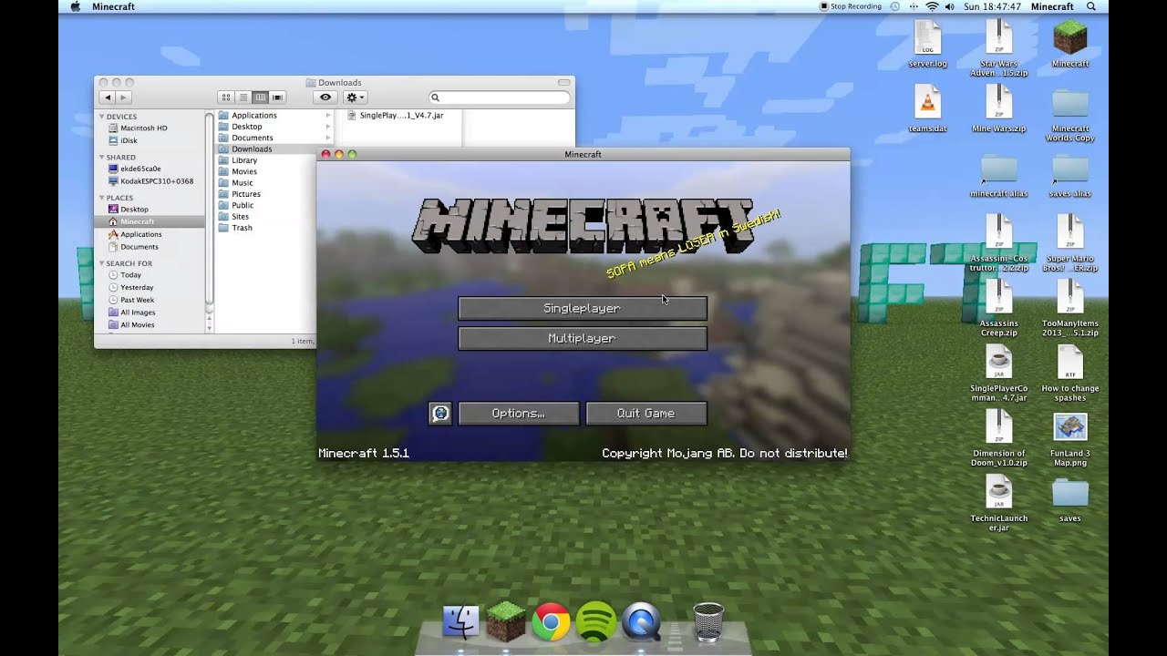Select How to change spashes RTF file
The image size is (1167, 656).
(1070, 374)
